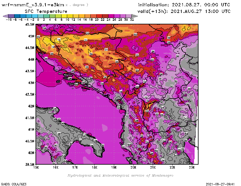Viewport: 241px width, 186px height.
Task: Click the 'GrADS: COLA/IGES' credit text
Action: (14, 184)
